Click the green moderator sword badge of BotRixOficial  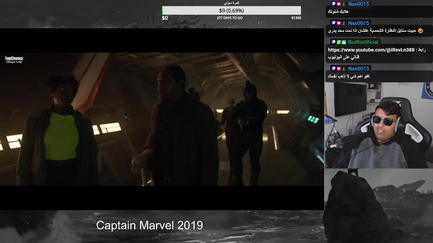[x=339, y=42]
